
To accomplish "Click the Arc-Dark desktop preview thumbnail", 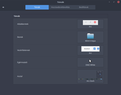I will (90, 75).
